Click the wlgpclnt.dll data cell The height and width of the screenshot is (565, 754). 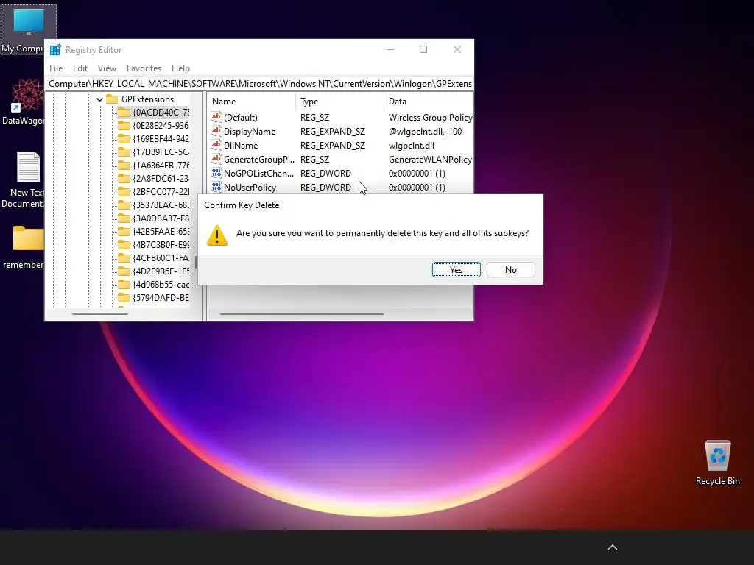(412, 146)
